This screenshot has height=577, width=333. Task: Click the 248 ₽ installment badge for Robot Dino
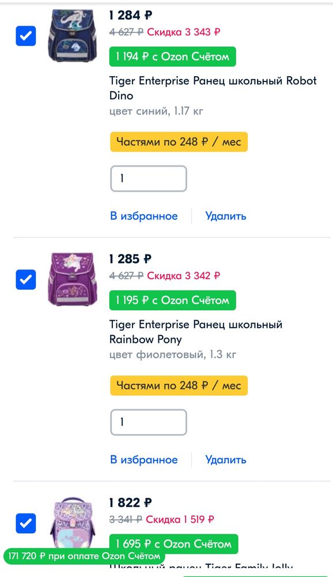pos(179,141)
